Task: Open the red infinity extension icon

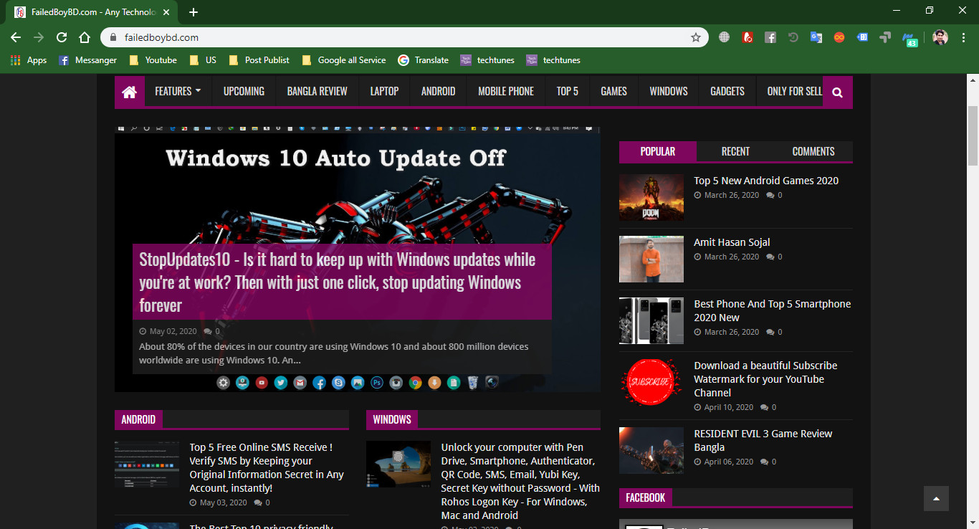Action: (x=839, y=37)
